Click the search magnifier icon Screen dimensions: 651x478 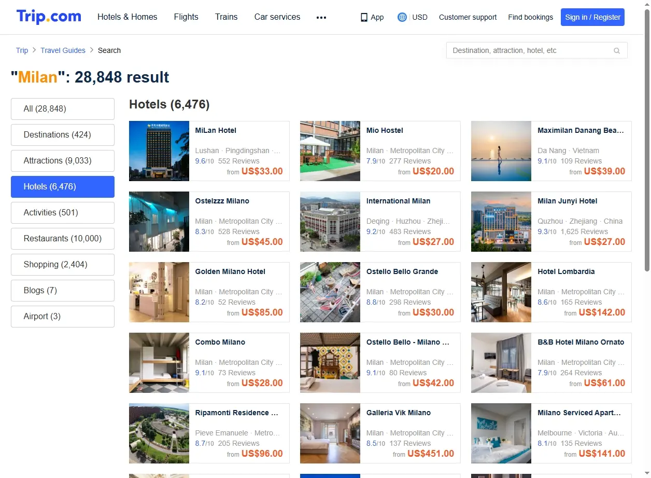[617, 50]
